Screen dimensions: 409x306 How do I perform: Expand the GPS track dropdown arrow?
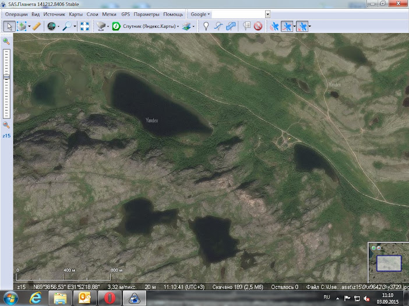click(x=294, y=26)
